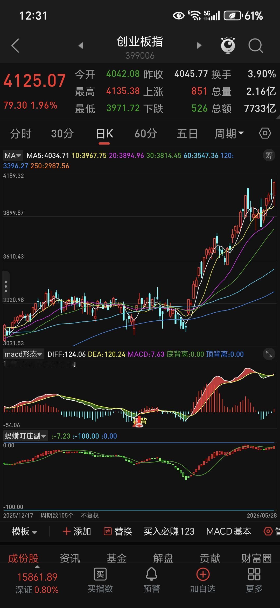Tap the 不复权 adjustment setting
This screenshot has width=280, height=608.
coord(90,515)
